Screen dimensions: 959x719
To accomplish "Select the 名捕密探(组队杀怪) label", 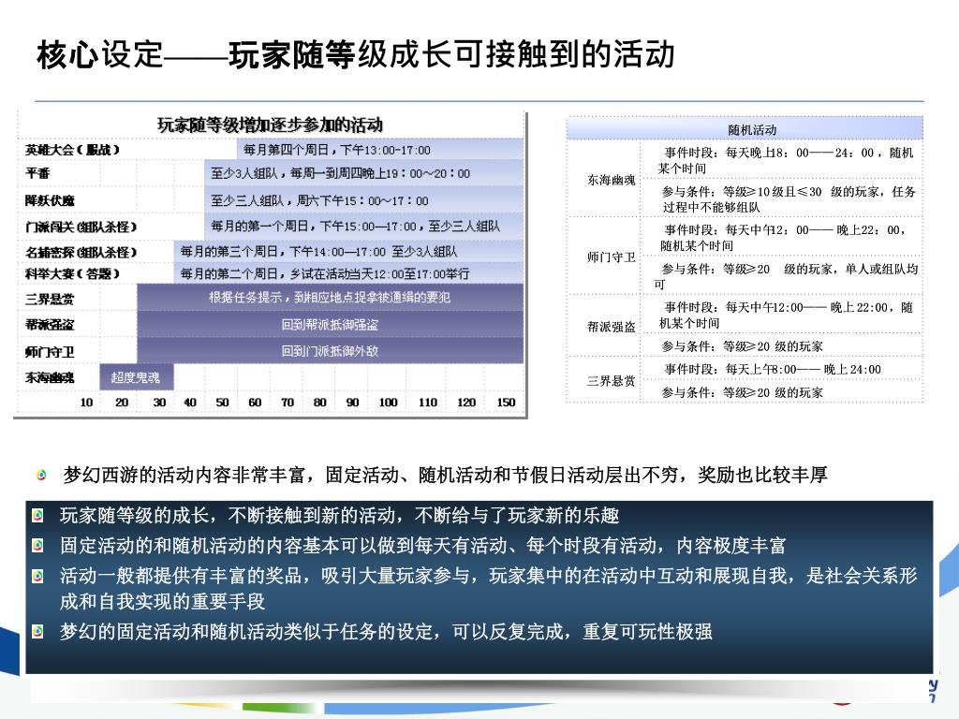I will pyautogui.click(x=81, y=252).
